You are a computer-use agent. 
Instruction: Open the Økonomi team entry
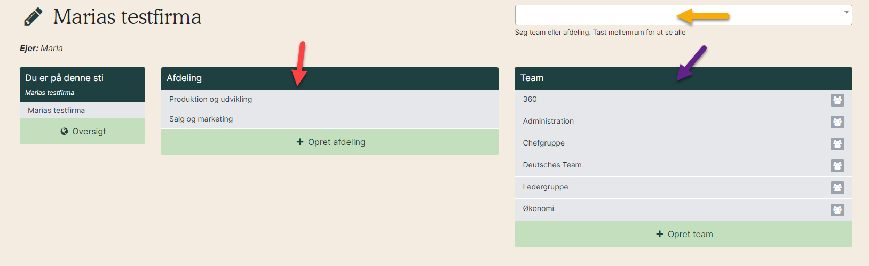(538, 208)
